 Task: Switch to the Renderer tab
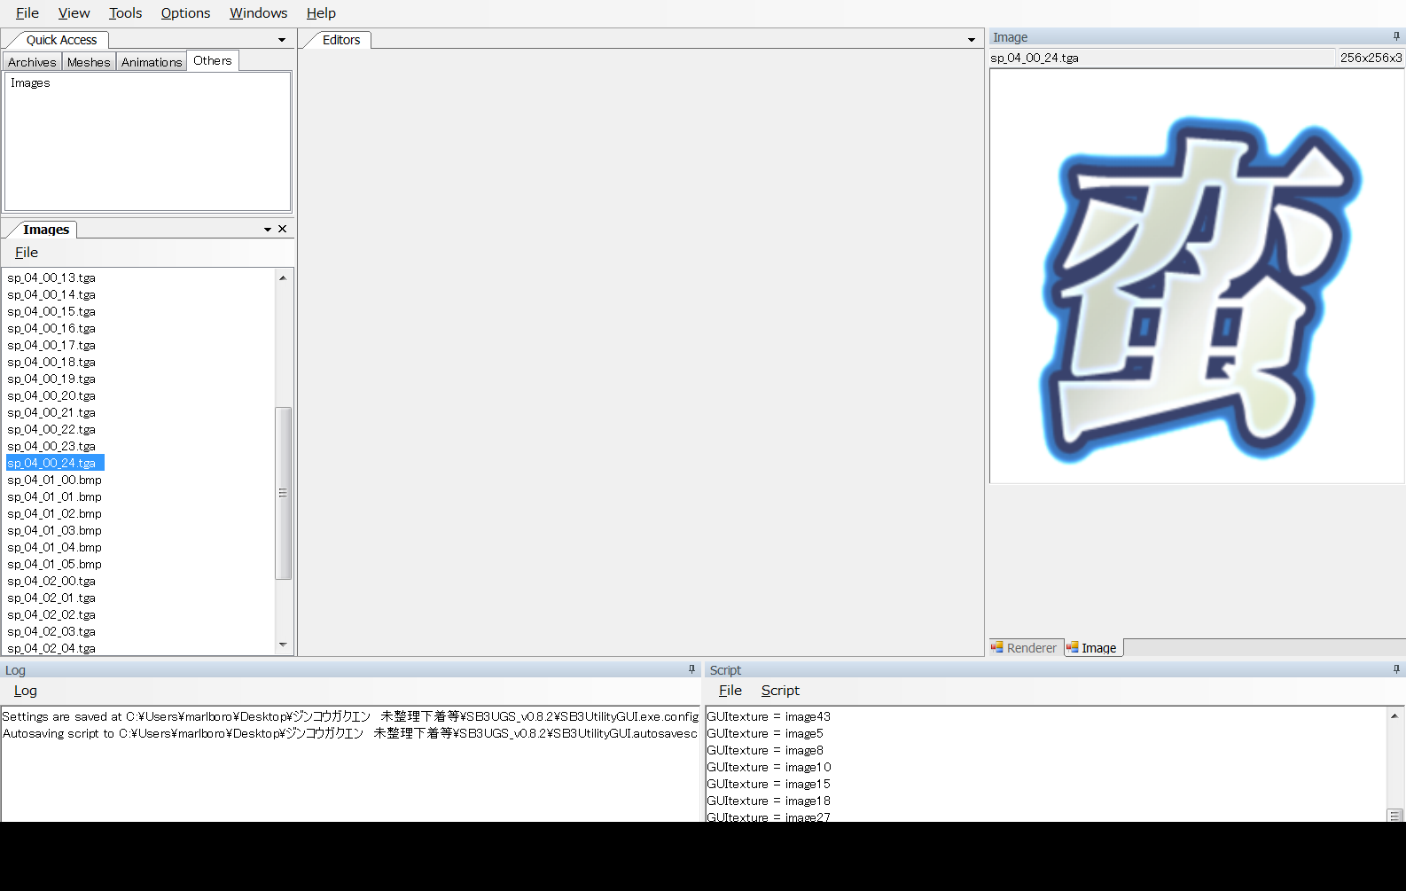(x=1024, y=648)
